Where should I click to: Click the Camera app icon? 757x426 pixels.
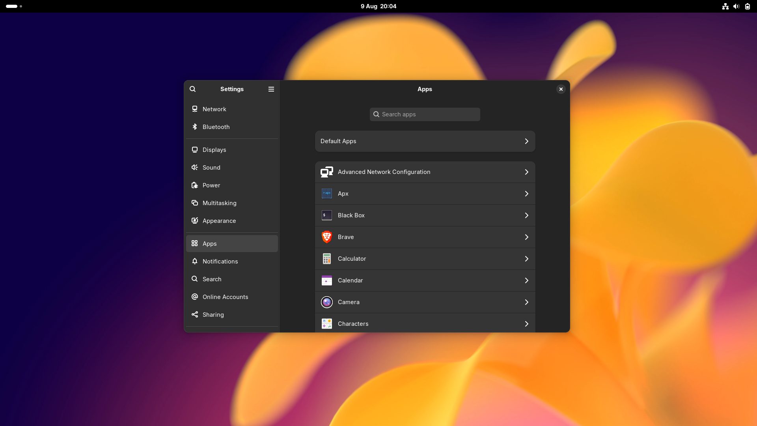pos(327,302)
